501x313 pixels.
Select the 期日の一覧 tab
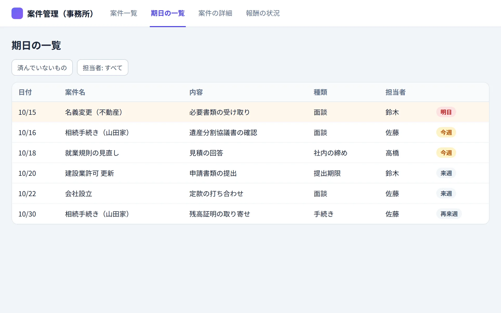(x=168, y=13)
